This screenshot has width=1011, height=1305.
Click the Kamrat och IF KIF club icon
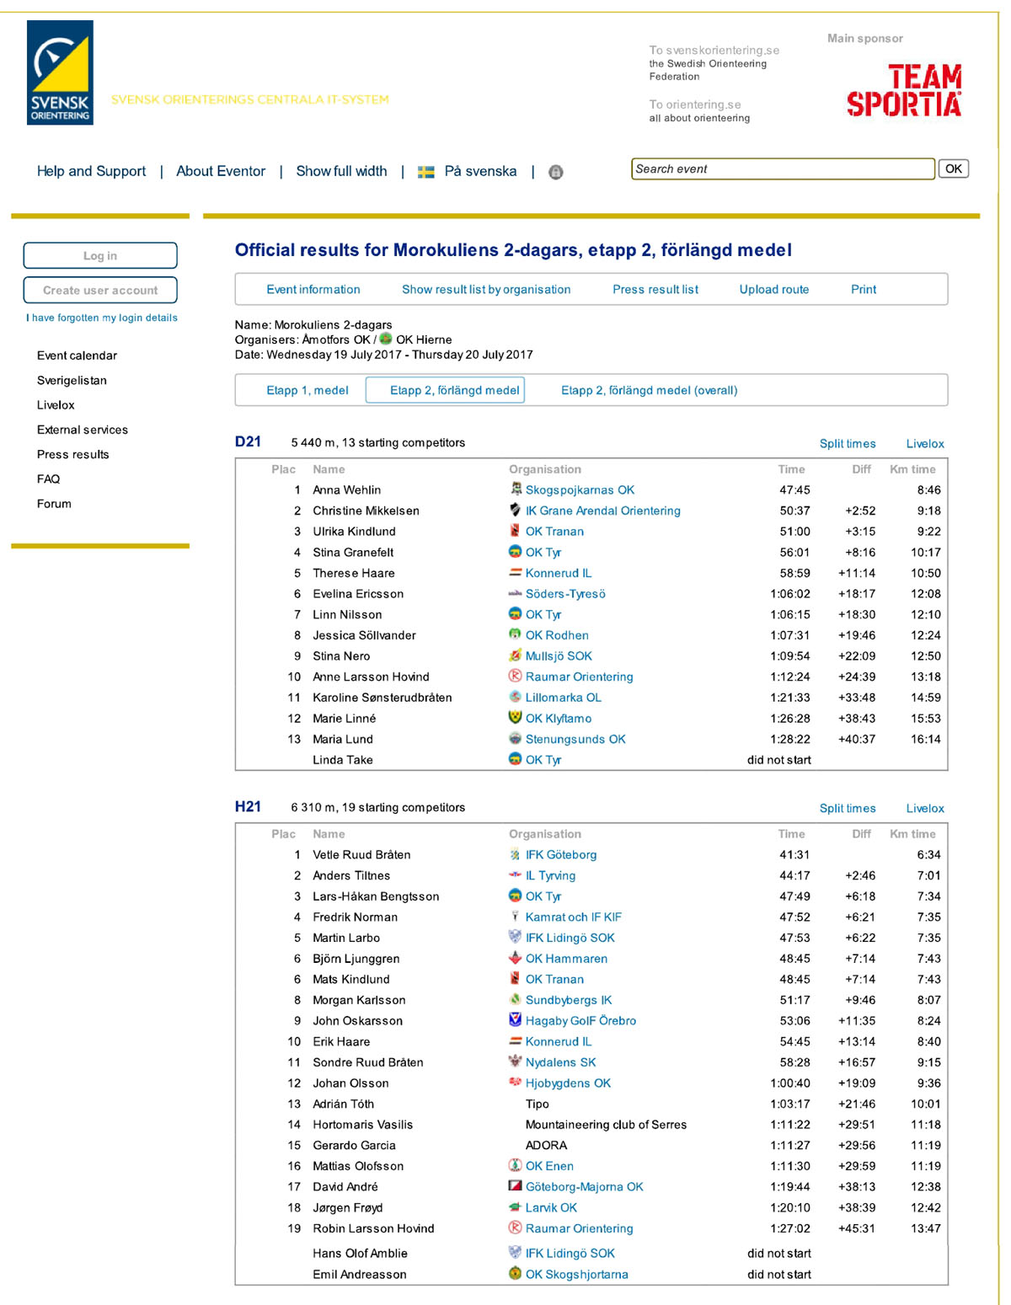pyautogui.click(x=516, y=917)
